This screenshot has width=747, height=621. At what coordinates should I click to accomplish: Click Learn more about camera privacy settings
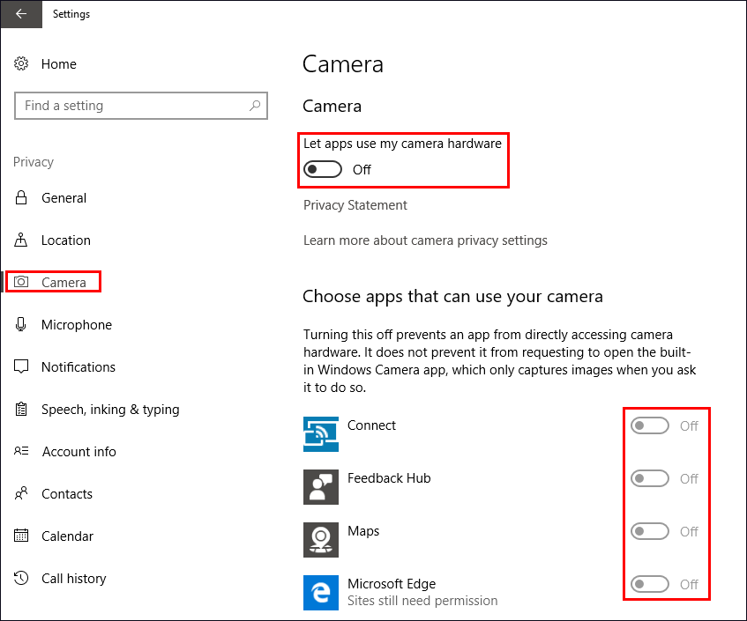[x=425, y=240]
